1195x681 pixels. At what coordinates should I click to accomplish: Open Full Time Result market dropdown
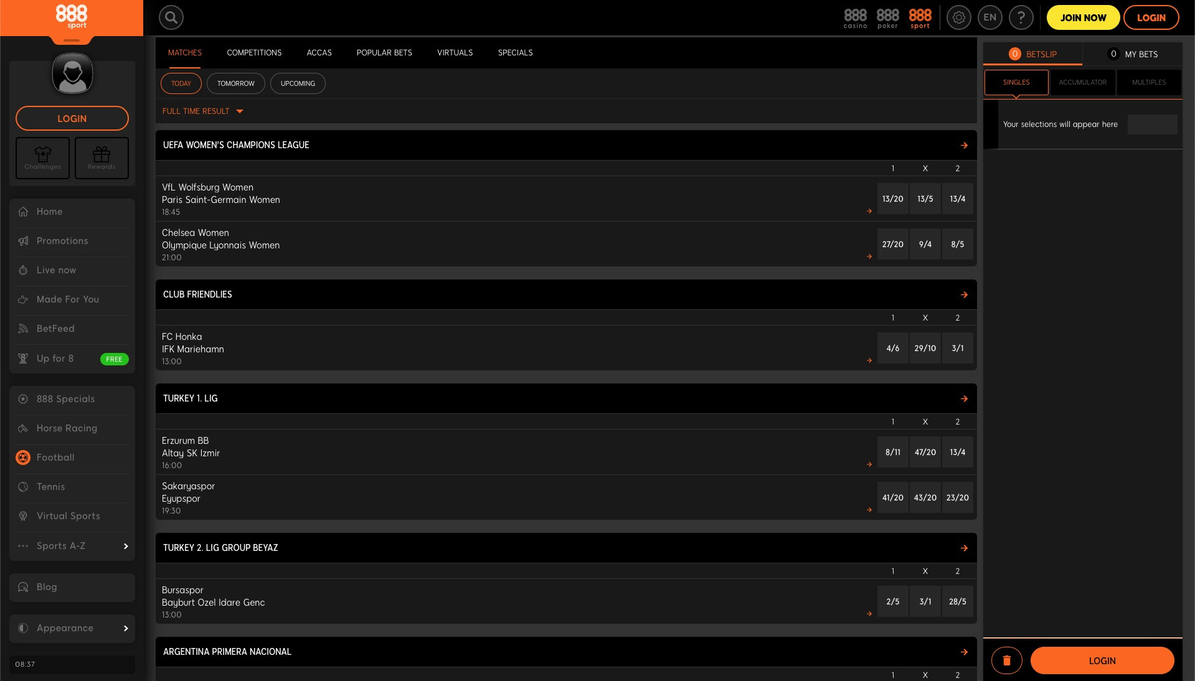pyautogui.click(x=202, y=111)
